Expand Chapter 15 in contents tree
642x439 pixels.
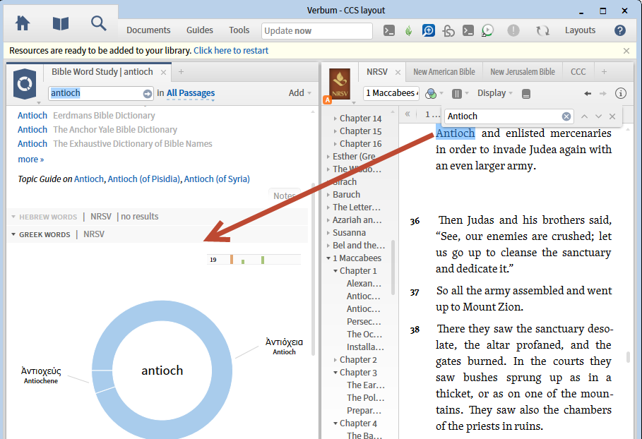point(335,131)
